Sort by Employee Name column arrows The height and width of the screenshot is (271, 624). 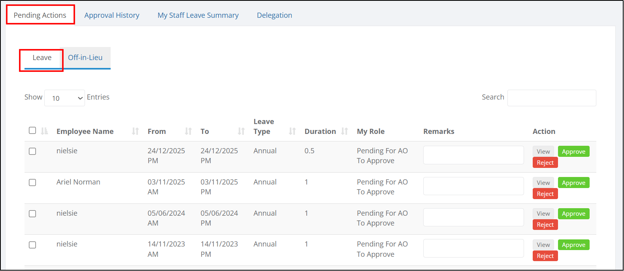click(x=135, y=131)
